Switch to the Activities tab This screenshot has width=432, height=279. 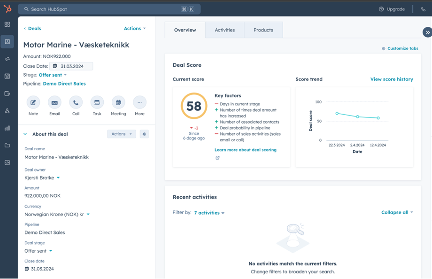225,30
